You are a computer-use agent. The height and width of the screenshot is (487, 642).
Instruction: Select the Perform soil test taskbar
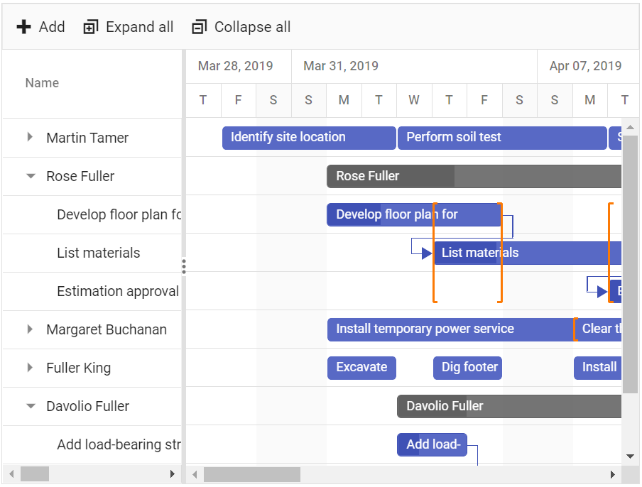pos(501,138)
